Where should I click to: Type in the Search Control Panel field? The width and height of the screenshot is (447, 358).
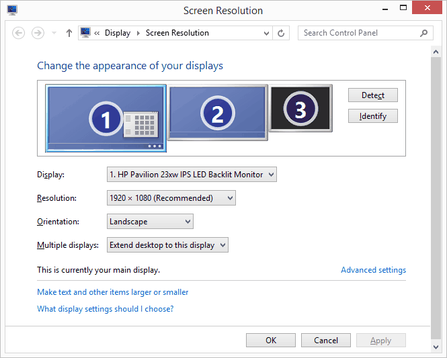[360, 33]
